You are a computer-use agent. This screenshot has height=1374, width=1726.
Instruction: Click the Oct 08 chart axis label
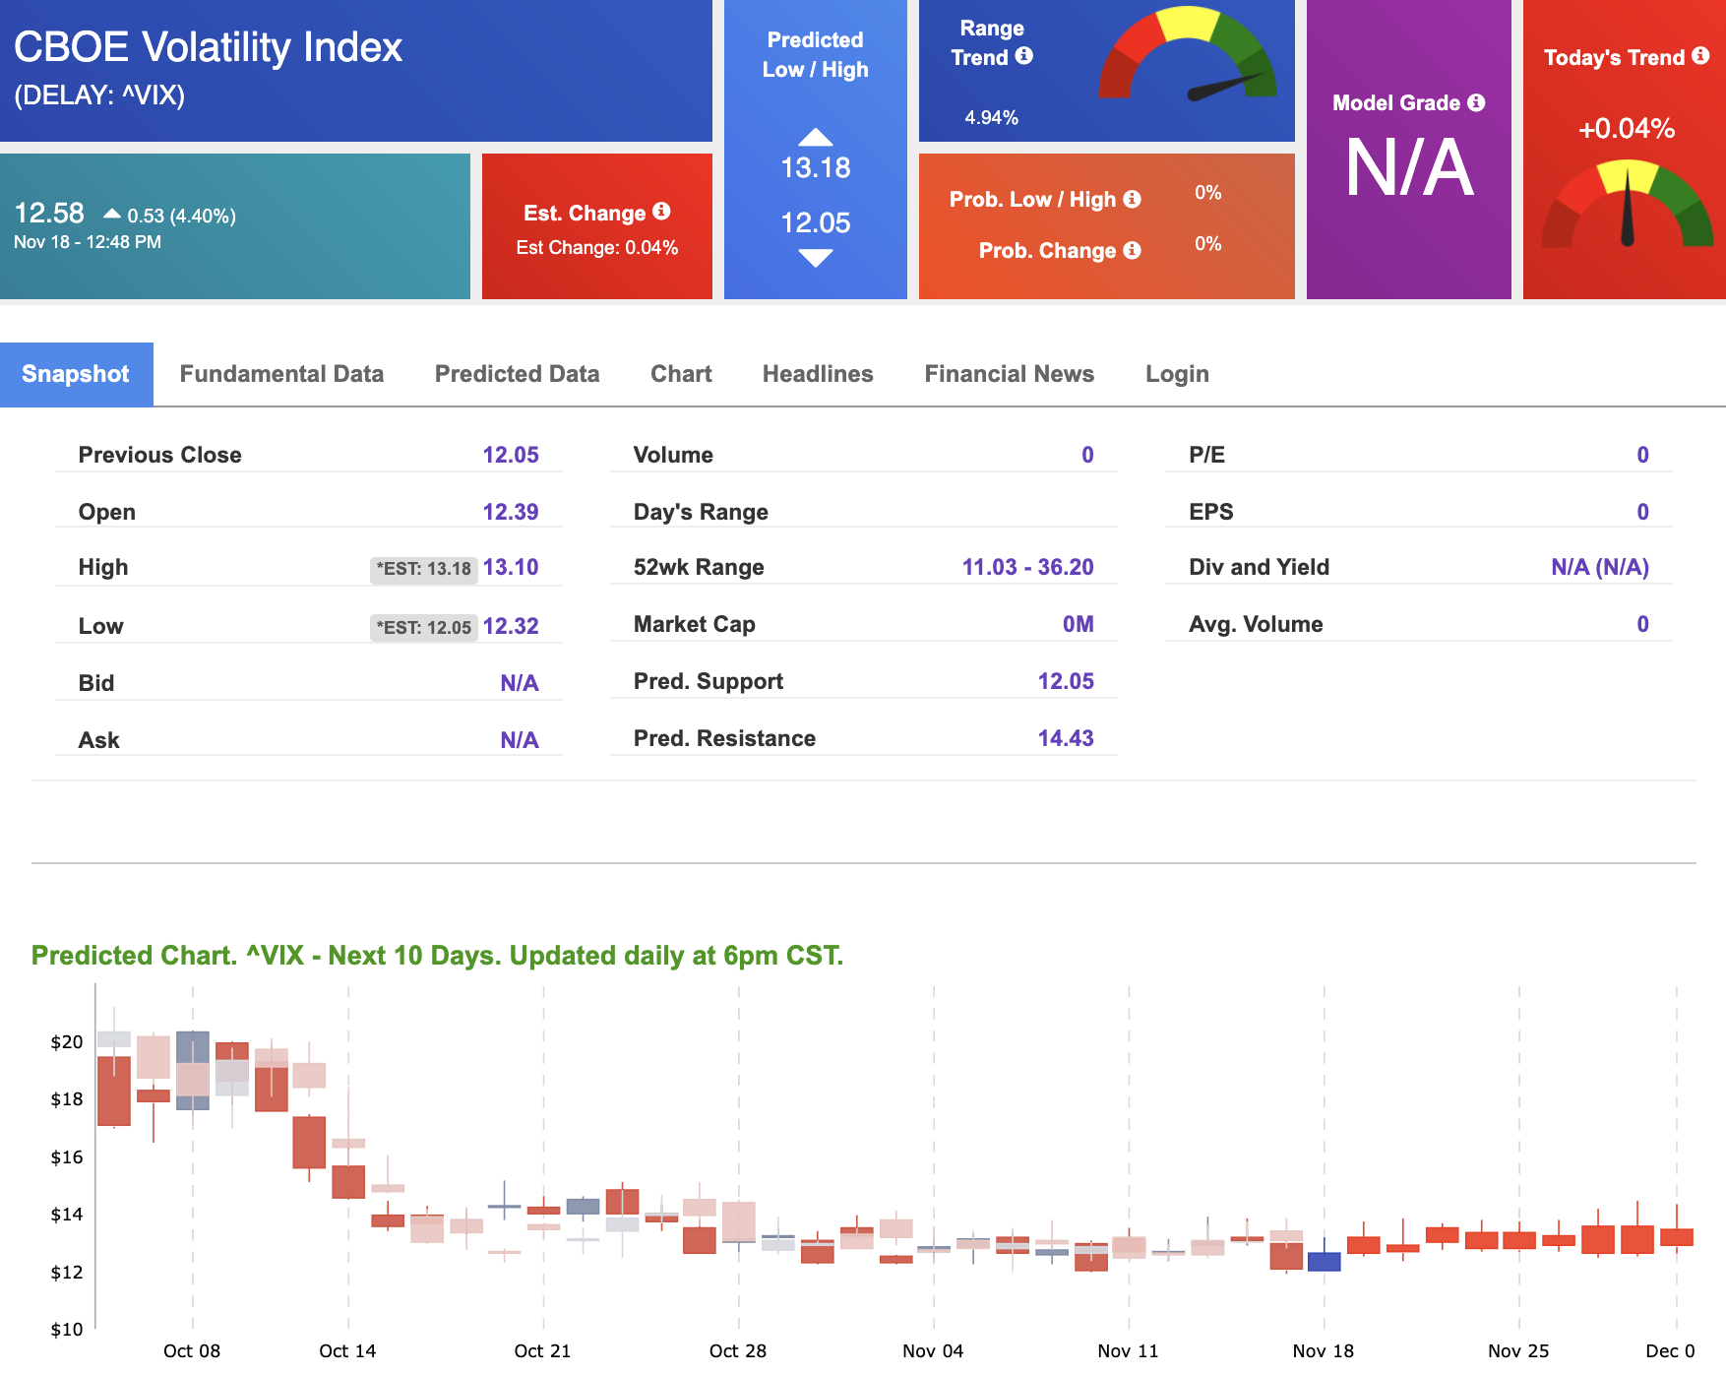(192, 1350)
